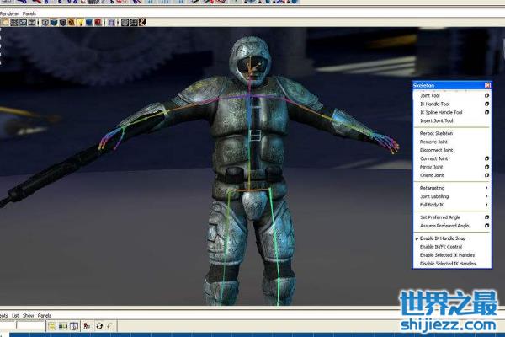This screenshot has height=337, width=505.
Task: Click the red cube icon in panel toolbar
Action: [98, 22]
